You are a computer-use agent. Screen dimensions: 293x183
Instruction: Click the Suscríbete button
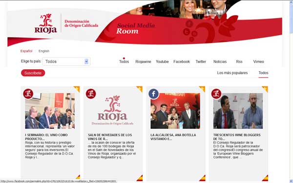tap(33, 73)
